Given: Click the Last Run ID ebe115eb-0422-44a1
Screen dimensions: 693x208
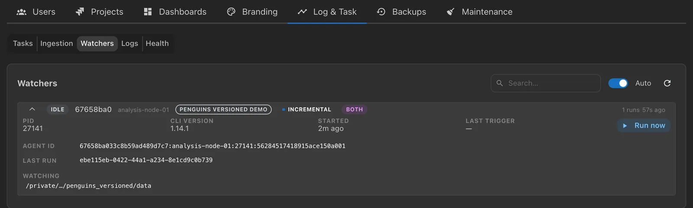Looking at the screenshot, I should pyautogui.click(x=146, y=160).
